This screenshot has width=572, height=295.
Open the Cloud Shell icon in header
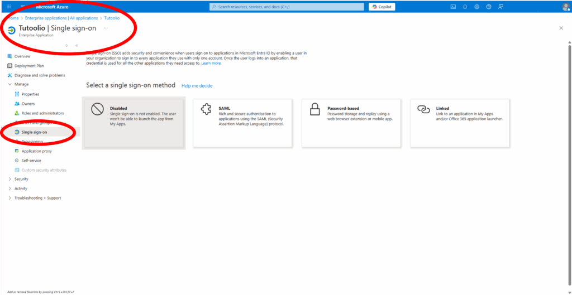pyautogui.click(x=453, y=7)
